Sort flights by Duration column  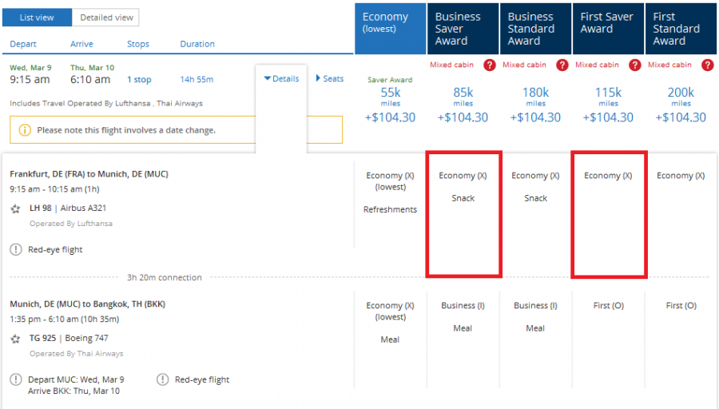197,45
